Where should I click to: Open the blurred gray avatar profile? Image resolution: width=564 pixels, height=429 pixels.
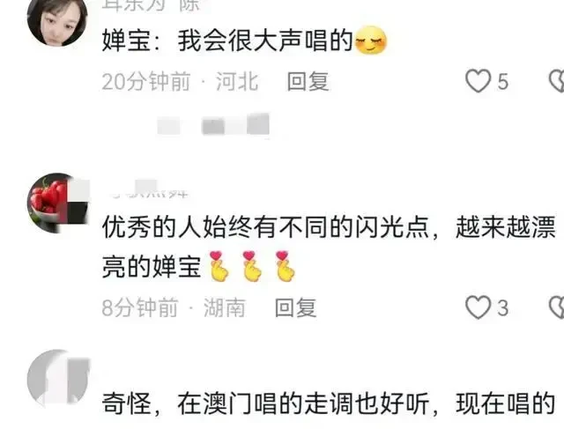[x=58, y=380]
